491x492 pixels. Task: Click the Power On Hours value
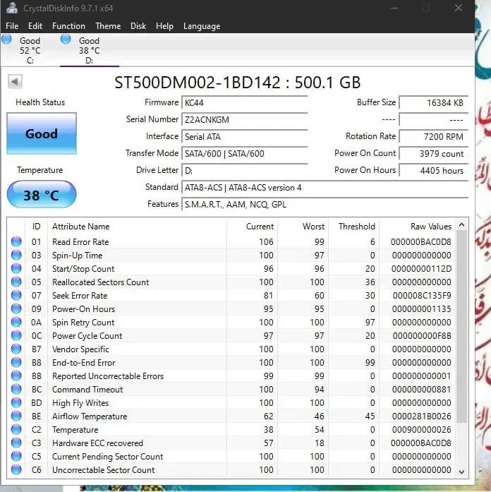(x=434, y=170)
